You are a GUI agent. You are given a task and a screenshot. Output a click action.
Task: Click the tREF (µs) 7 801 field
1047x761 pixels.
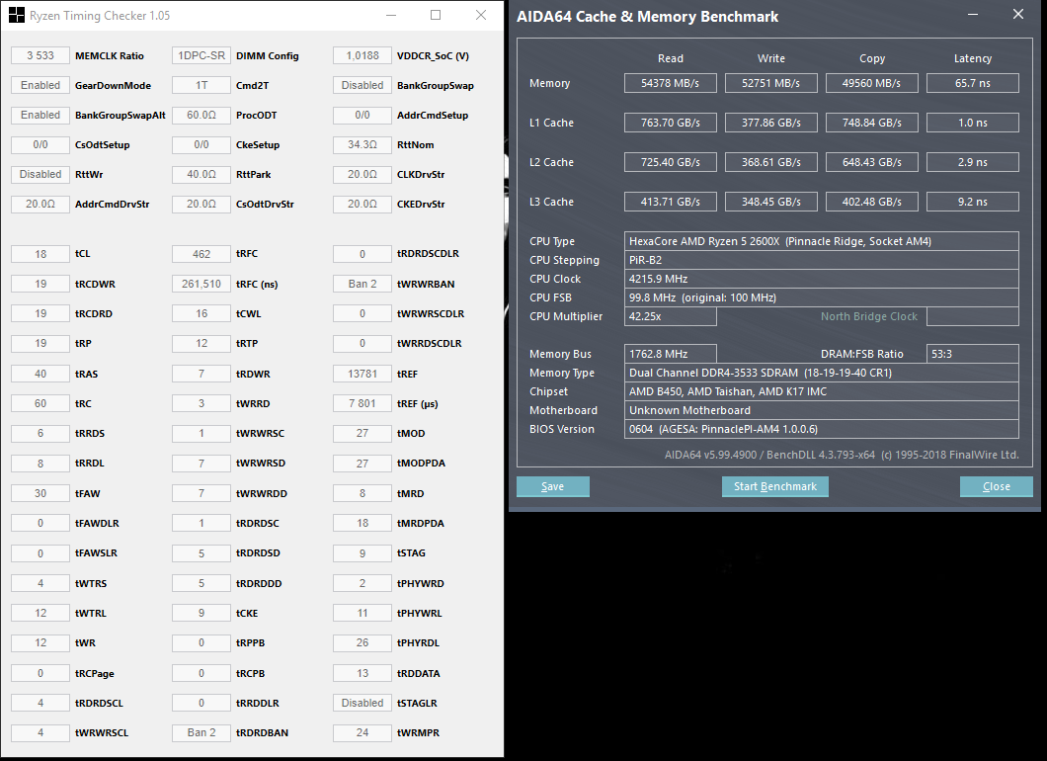tap(362, 403)
